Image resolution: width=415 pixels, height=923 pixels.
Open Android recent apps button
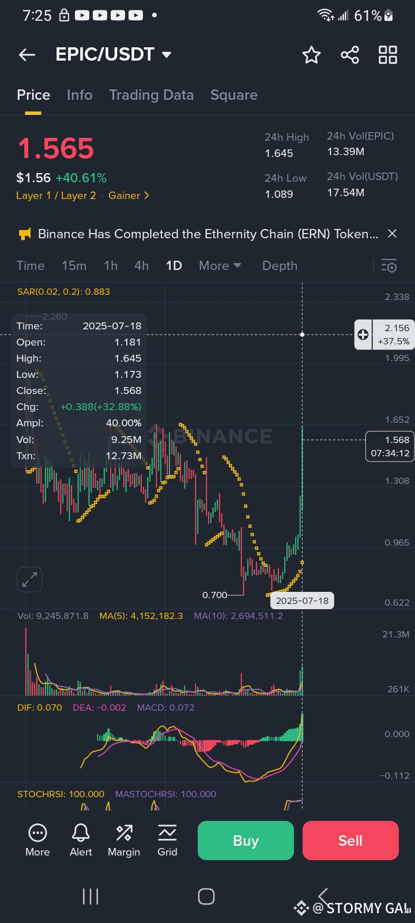[x=90, y=896]
